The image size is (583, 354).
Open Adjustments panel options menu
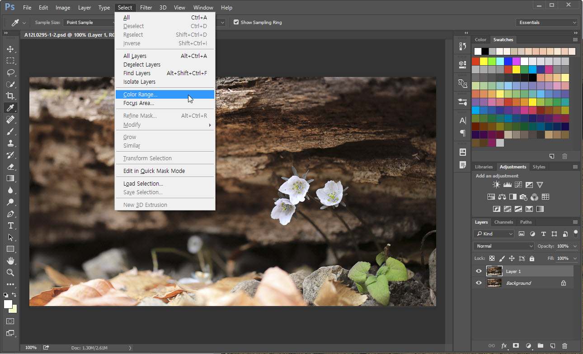pos(575,167)
